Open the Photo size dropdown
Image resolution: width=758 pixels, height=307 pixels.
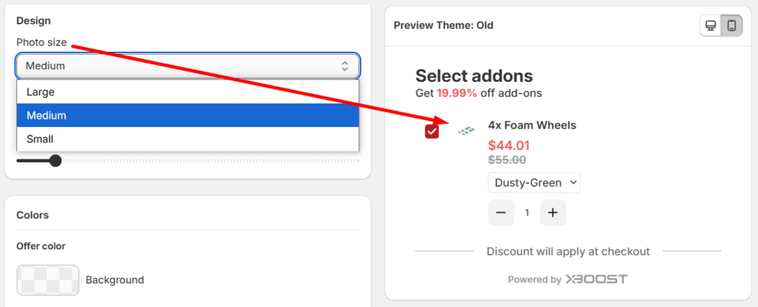click(x=187, y=66)
